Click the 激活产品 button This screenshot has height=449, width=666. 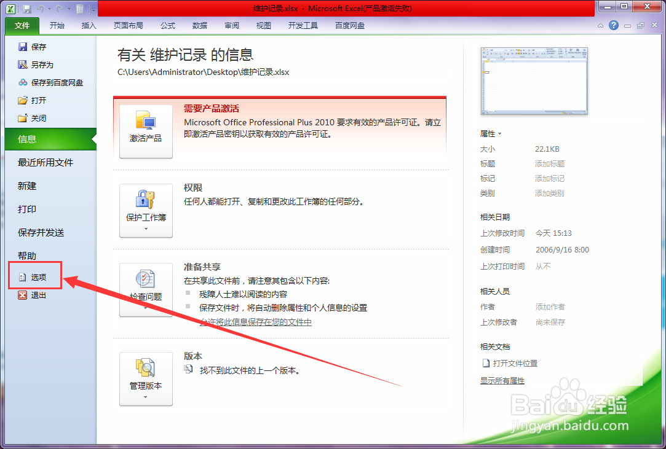click(x=146, y=131)
